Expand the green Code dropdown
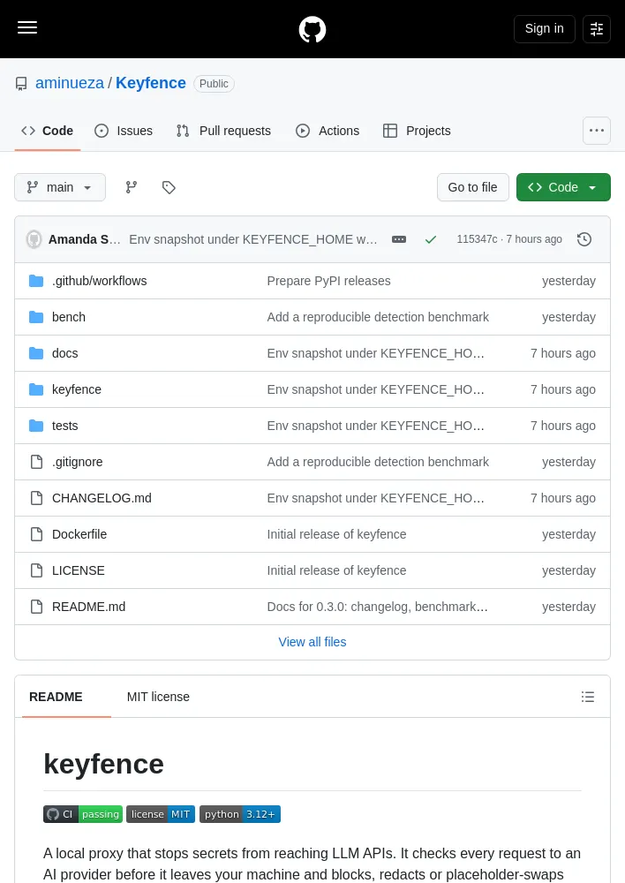This screenshot has width=625, height=883. (x=563, y=187)
